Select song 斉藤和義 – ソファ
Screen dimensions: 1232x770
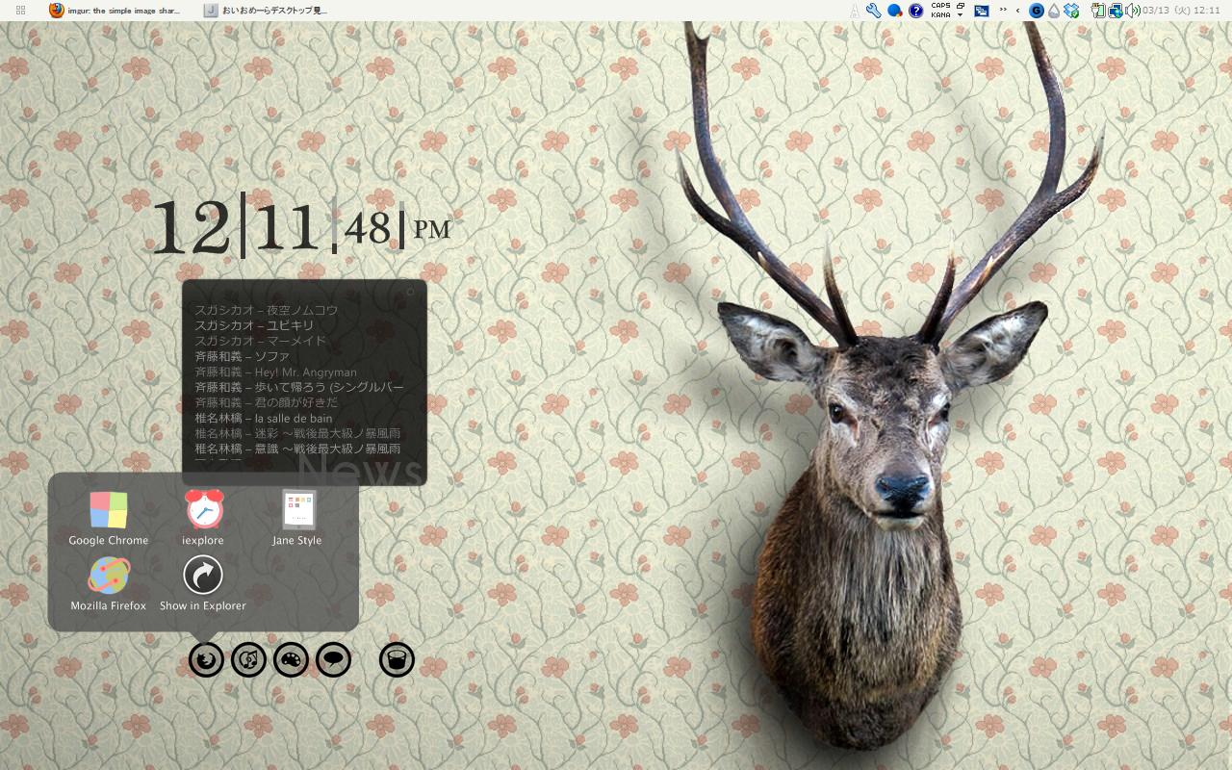(243, 356)
